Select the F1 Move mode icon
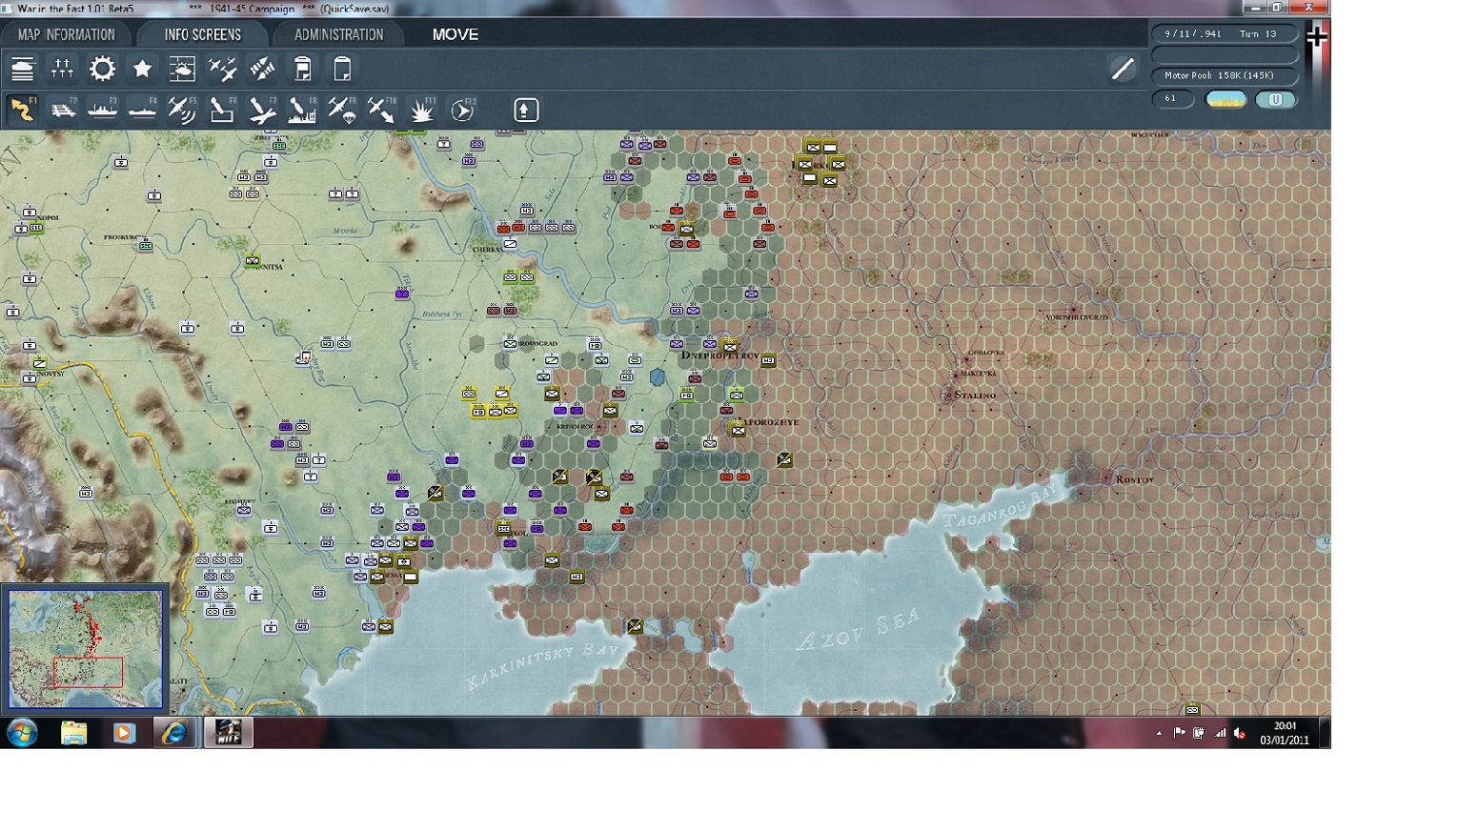 22,110
